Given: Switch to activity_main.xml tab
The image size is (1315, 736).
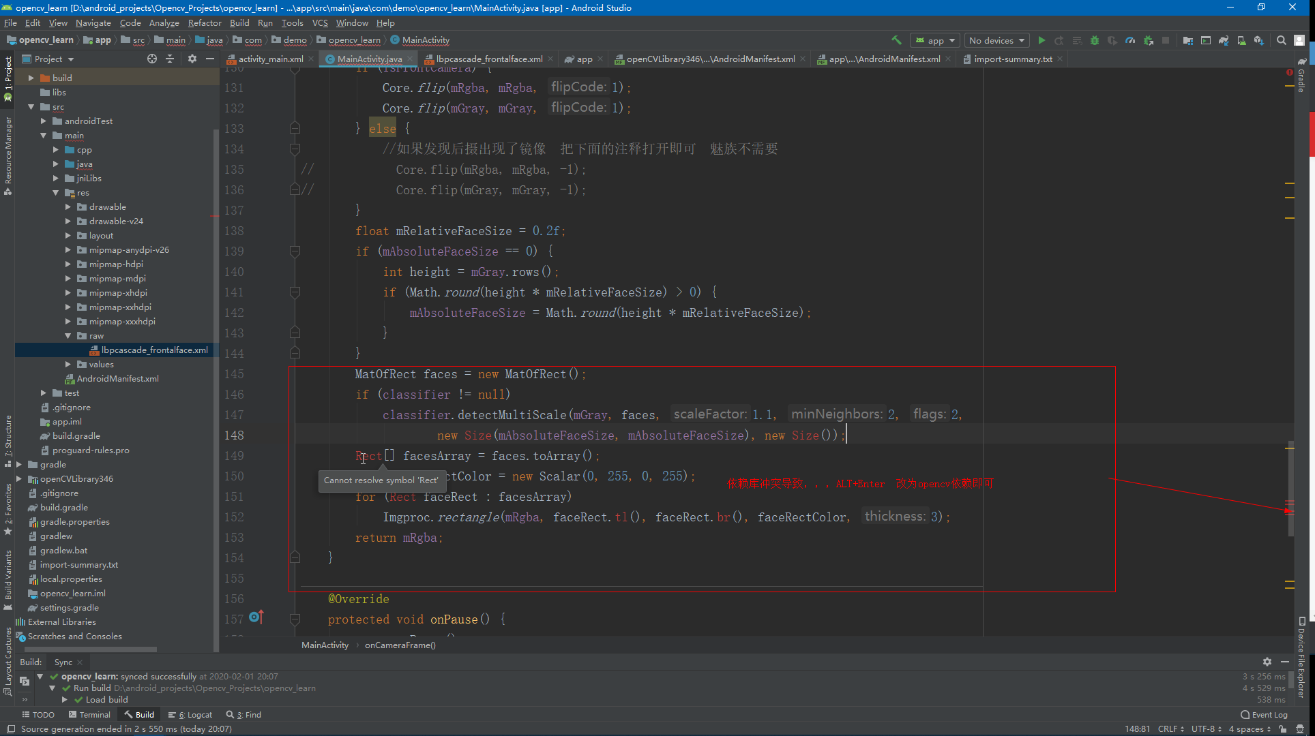Looking at the screenshot, I should [x=270, y=59].
